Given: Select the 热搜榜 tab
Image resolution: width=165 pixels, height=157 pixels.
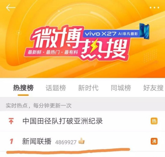Looking at the screenshot, I should pos(23,88).
